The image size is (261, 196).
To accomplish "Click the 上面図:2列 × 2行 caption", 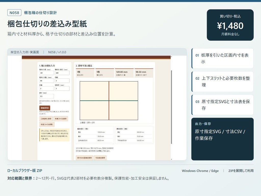I will point(87,122).
